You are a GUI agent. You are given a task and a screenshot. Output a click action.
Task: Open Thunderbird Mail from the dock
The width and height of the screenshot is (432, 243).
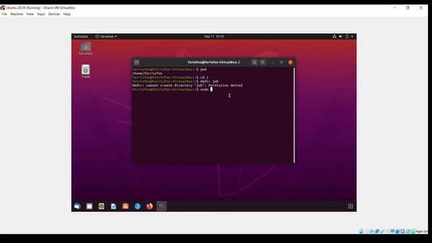tap(78, 206)
